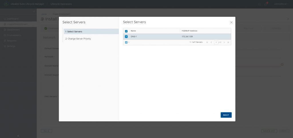Click the info icon beside domain name field
293x138 pixels.
click(x=282, y=65)
